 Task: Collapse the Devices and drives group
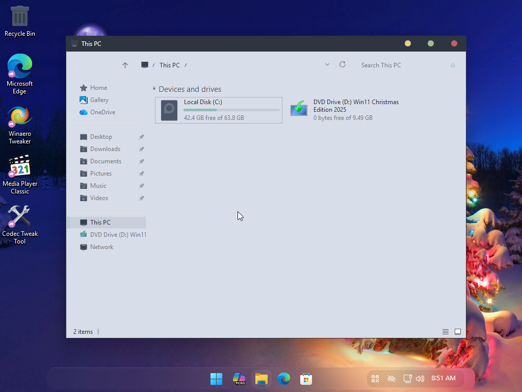coord(154,89)
